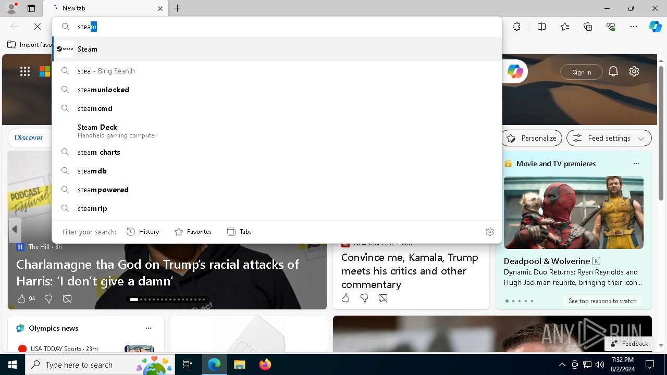Select first carousel dot in Movie card
667x375 pixels.
pyautogui.click(x=507, y=301)
